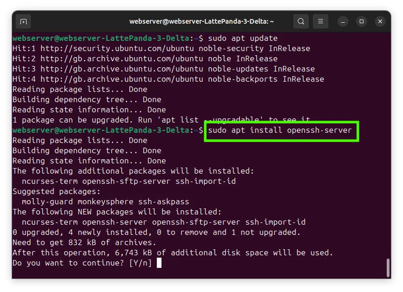This screenshot has height=292, width=403.
Task: Click the '[Y/n]' confirmation prompt text
Action: pos(141,263)
